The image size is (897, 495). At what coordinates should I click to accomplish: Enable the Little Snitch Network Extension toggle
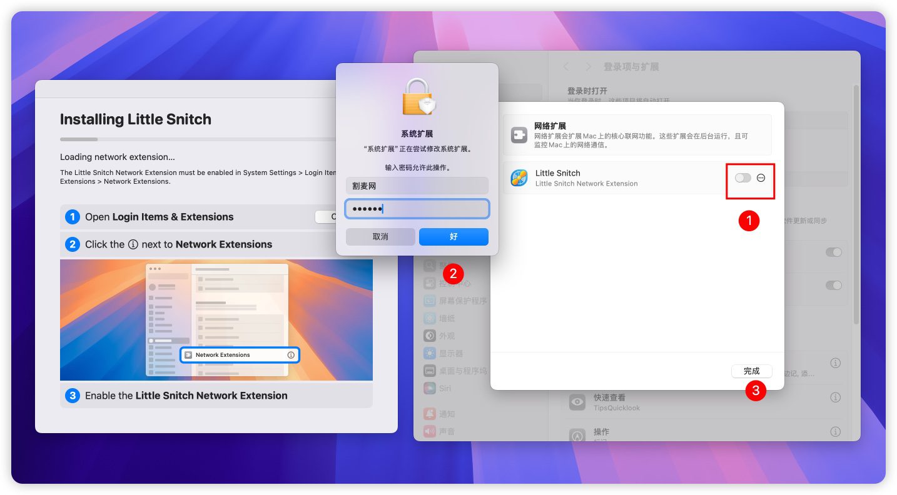[x=742, y=178]
